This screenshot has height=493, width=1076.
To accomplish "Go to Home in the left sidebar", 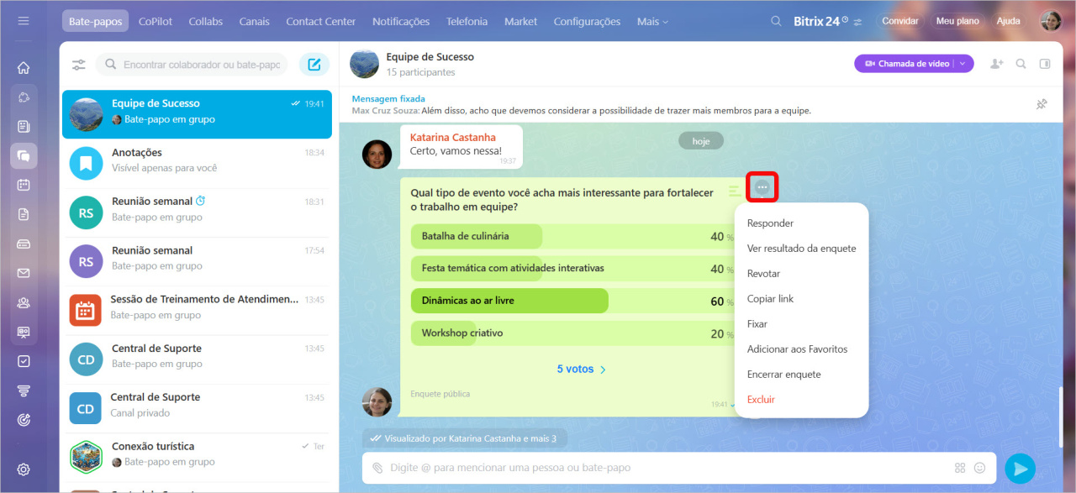I will pos(24,68).
